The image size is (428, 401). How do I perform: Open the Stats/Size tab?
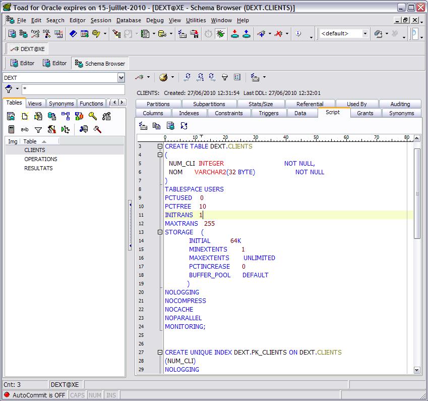click(x=261, y=104)
